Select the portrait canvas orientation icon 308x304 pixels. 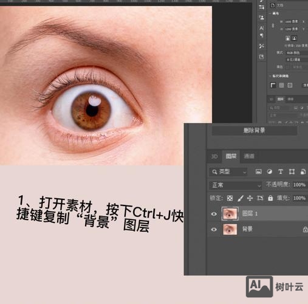(287, 38)
